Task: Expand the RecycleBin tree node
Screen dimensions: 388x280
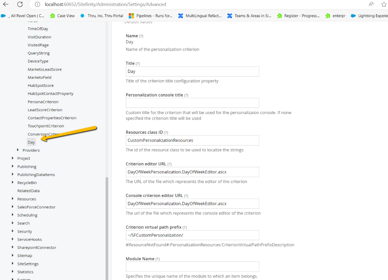Action: [13, 182]
